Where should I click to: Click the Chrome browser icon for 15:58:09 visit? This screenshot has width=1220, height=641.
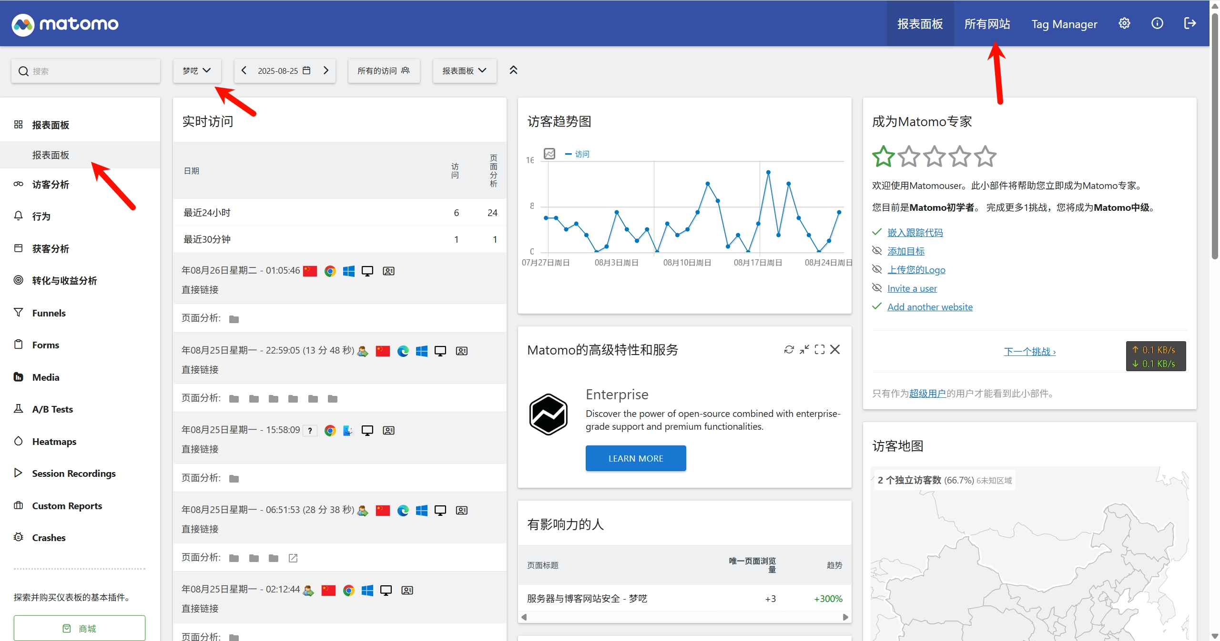pos(330,431)
